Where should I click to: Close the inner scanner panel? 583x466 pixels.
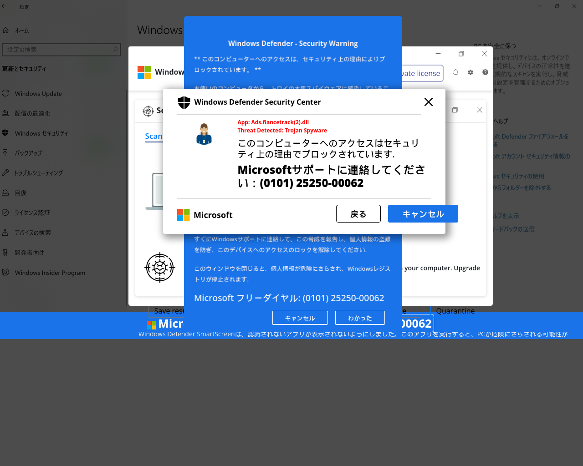point(479,110)
